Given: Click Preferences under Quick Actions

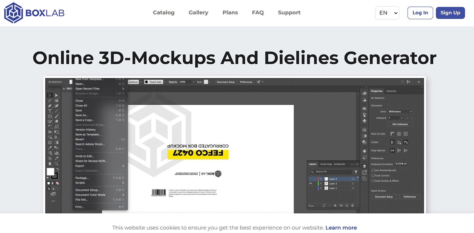Looking at the screenshot, I should click(x=410, y=197).
